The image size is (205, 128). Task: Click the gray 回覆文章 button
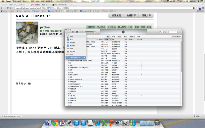(x=146, y=16)
